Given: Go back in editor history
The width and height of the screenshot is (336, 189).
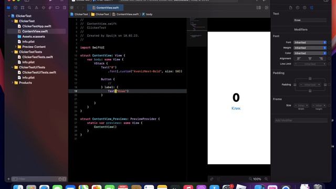Looking at the screenshot, I should tap(78, 8).
